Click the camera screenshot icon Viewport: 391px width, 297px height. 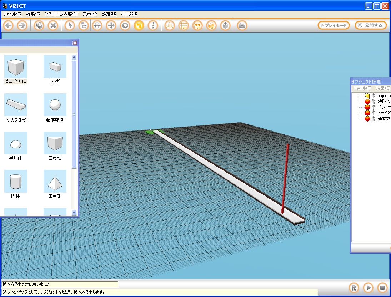[x=242, y=25]
